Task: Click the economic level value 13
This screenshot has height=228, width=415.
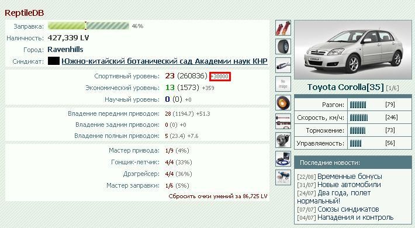Action: (170, 88)
